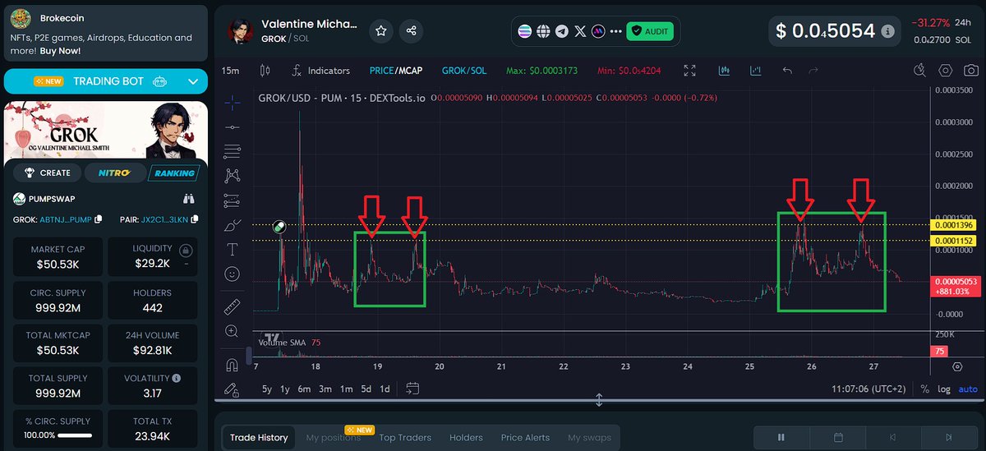The width and height of the screenshot is (986, 451).
Task: Open timezone menu 11:07:06 (UTC+2)
Action: tap(868, 389)
